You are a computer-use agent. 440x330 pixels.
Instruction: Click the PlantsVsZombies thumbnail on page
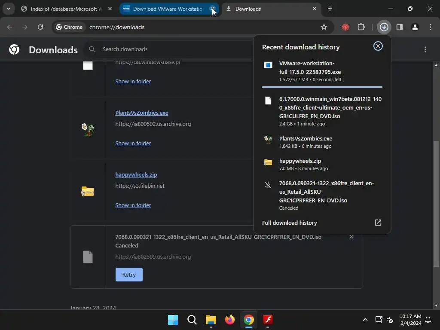(x=88, y=130)
